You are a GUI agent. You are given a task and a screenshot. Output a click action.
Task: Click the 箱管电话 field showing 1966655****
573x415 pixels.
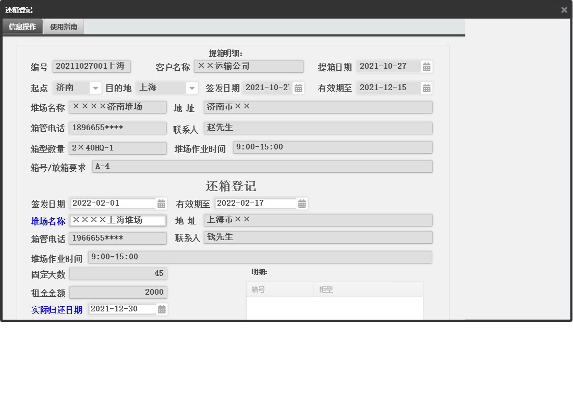tap(117, 238)
